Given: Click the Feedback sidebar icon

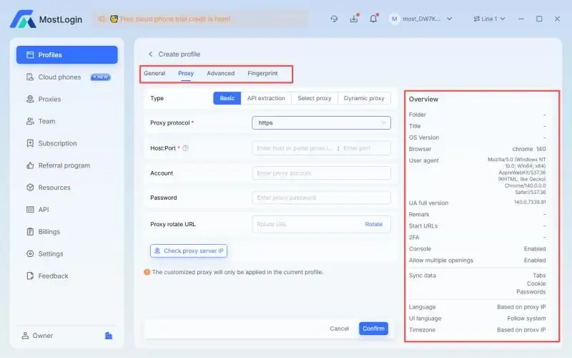Looking at the screenshot, I should point(30,276).
